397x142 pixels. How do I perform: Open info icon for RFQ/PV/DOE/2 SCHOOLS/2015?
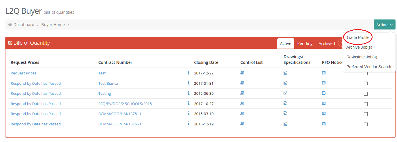189,103
